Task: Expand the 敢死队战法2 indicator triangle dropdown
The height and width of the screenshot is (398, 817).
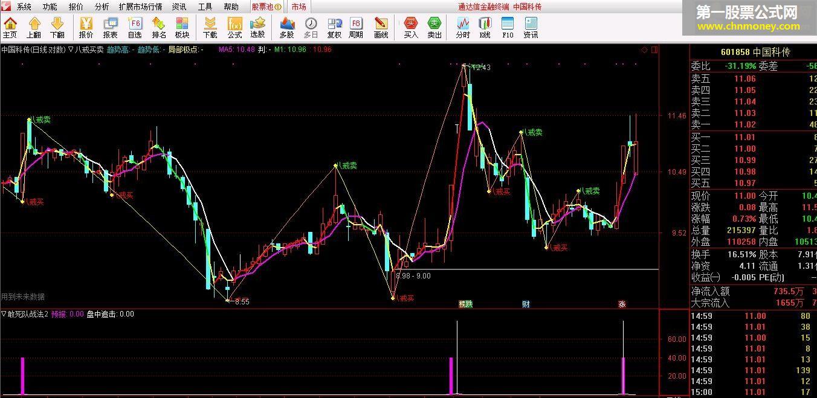Action: (4, 314)
